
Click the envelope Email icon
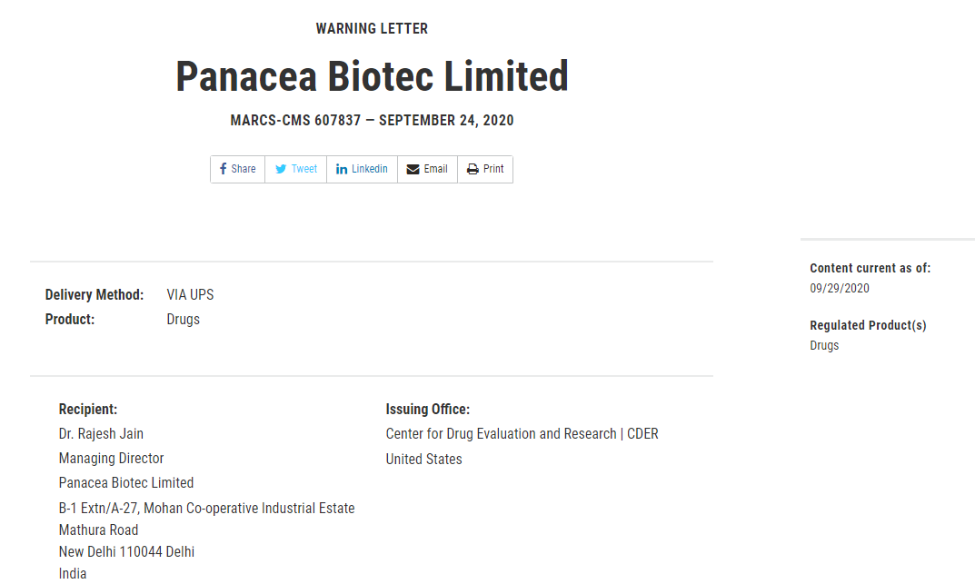413,169
